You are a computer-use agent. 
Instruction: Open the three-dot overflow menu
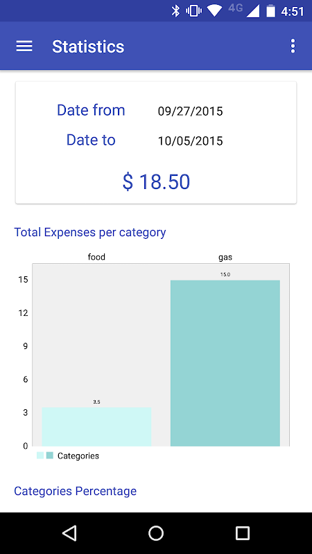coord(293,46)
